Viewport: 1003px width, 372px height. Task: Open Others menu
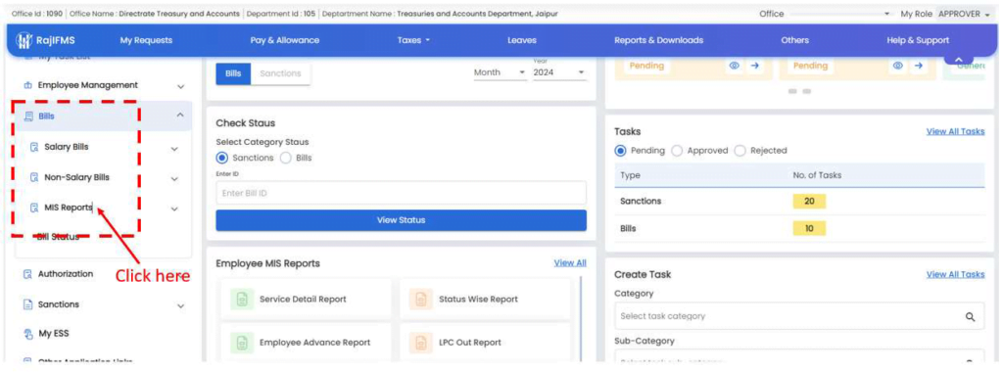click(794, 40)
